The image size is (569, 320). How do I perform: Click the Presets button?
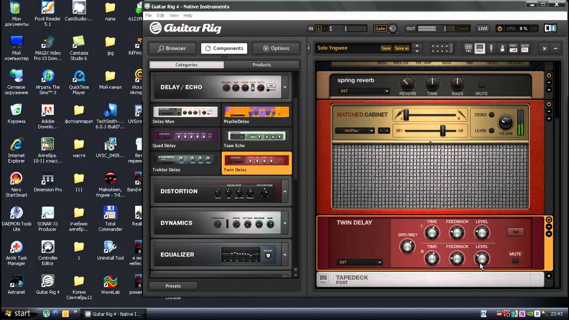[173, 286]
